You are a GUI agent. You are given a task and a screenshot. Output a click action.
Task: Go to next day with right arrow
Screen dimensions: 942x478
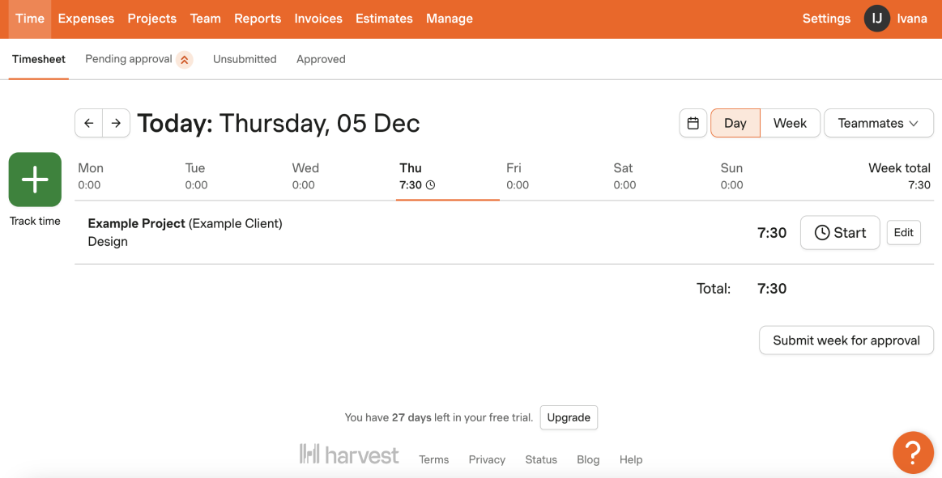pos(117,123)
